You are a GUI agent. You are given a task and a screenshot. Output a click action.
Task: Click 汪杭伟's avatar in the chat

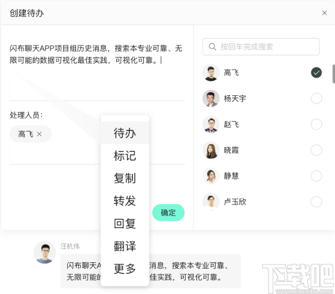click(45, 253)
